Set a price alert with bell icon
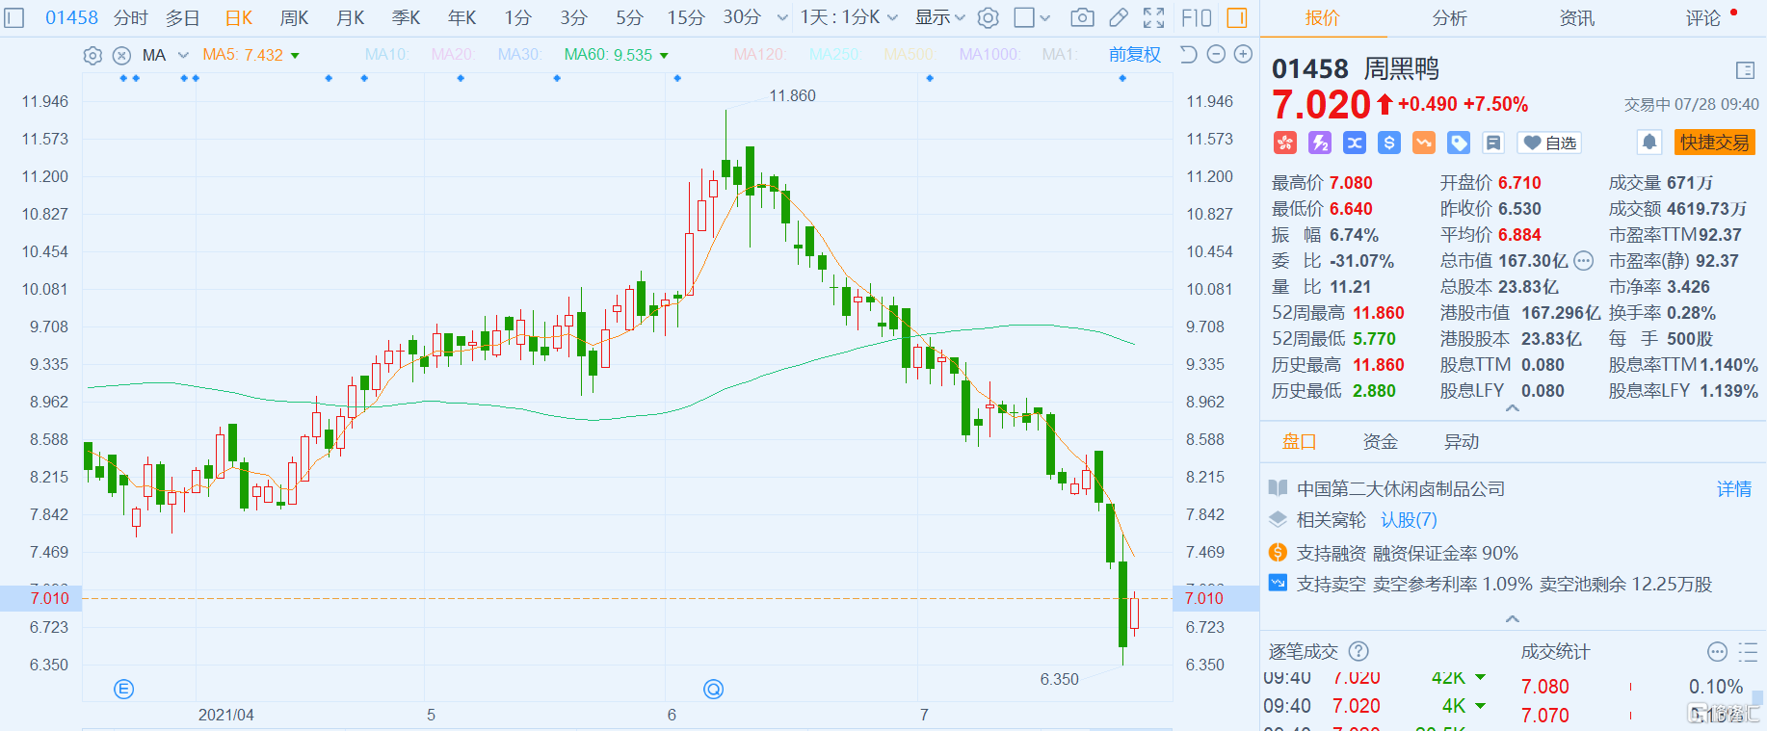1767x731 pixels. [x=1648, y=143]
